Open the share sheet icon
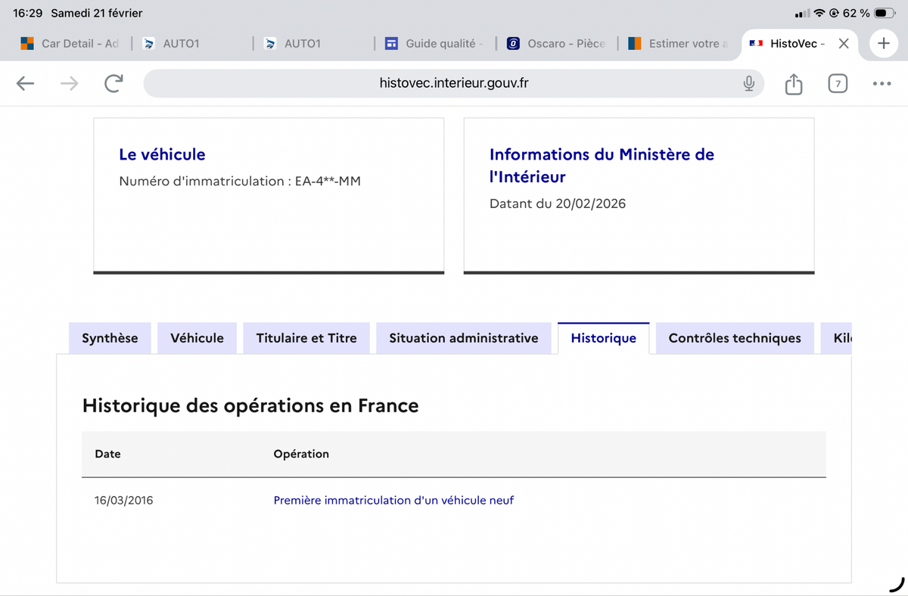Viewport: 908px width, 596px height. tap(793, 84)
